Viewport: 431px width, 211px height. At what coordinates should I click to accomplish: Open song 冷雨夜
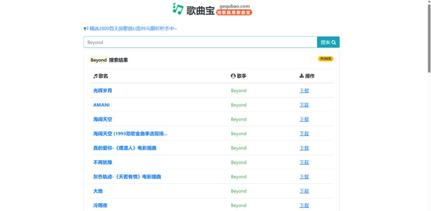[100, 205]
